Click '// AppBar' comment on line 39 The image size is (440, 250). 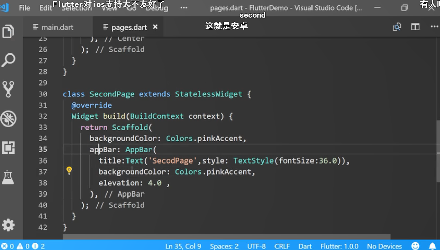tap(124, 194)
